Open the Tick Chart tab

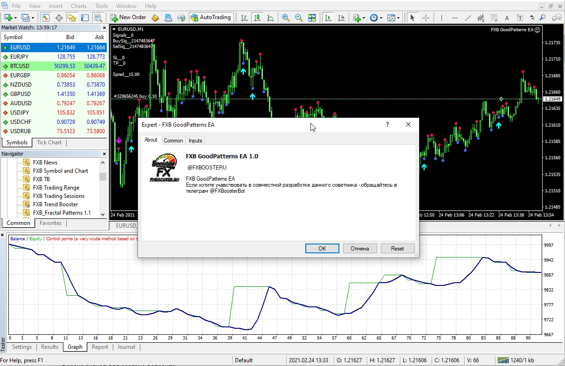[49, 142]
